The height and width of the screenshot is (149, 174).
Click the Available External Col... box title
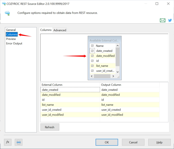[x=104, y=40]
